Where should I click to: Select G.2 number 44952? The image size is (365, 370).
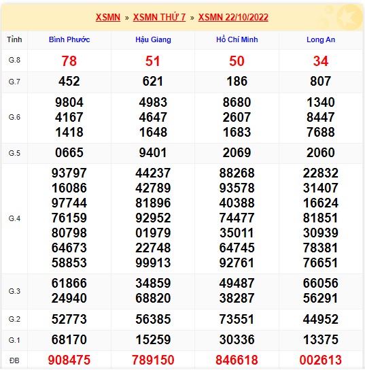(321, 319)
